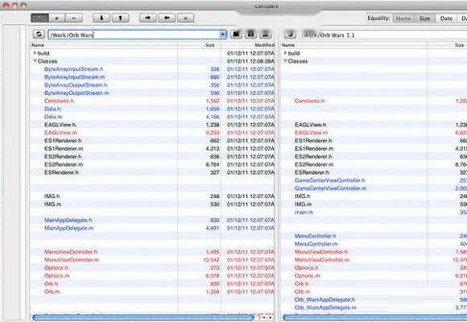Sort left pane by Size column header
Image resolution: width=467 pixels, height=322 pixels.
[x=210, y=45]
